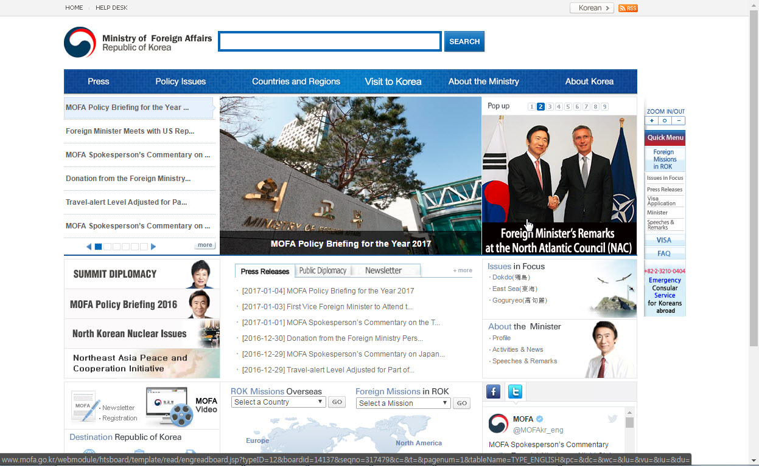Click the zoom in plus icon
The width and height of the screenshot is (759, 466).
pyautogui.click(x=652, y=121)
